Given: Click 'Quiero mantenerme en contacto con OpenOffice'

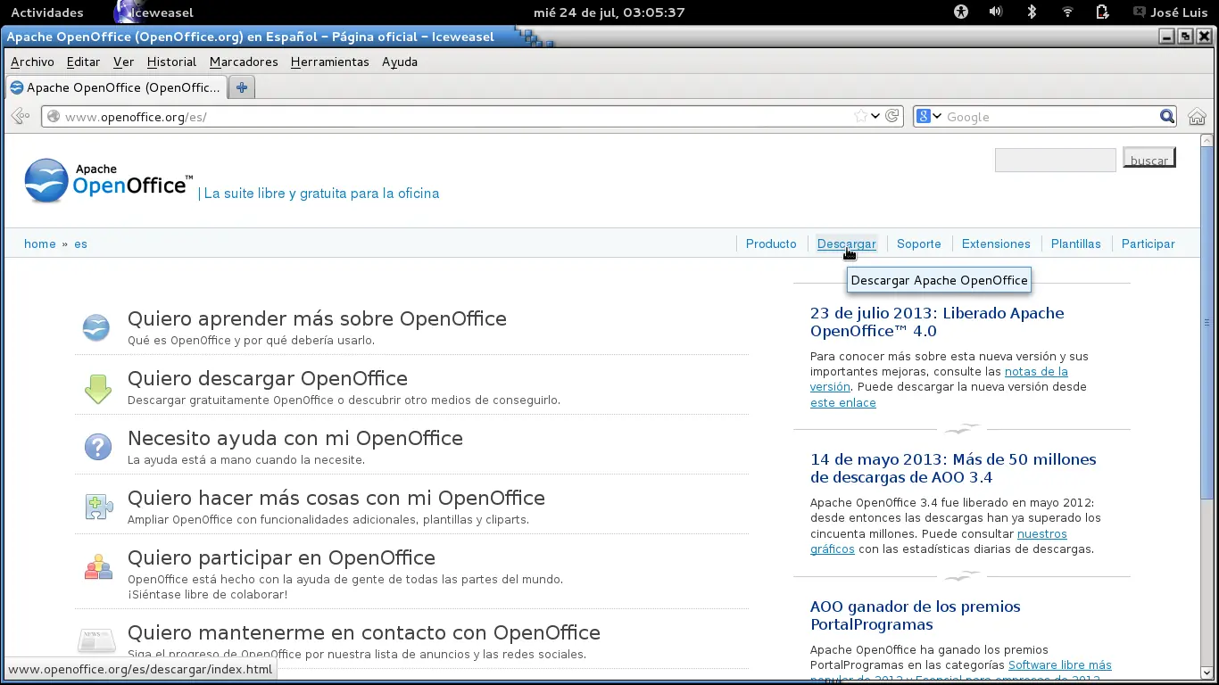Looking at the screenshot, I should click(x=364, y=632).
